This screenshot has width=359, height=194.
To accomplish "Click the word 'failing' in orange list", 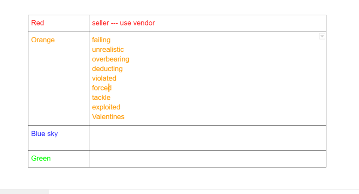I will [x=101, y=40].
